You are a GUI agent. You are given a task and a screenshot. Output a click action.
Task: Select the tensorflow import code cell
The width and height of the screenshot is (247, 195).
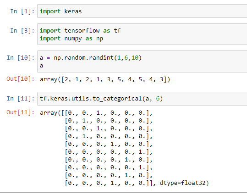[x=142, y=34]
